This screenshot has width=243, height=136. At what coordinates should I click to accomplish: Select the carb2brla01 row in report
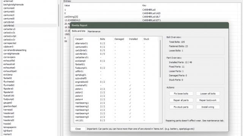pyautogui.click(x=117, y=50)
